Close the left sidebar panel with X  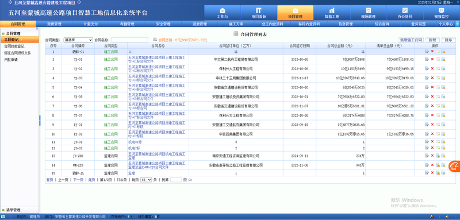pos(37,29)
